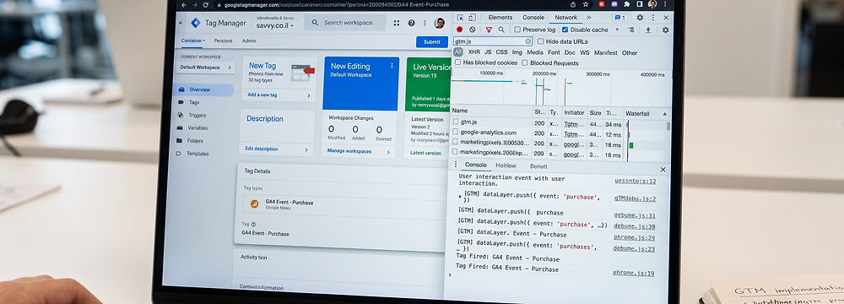Open the Manage workspaces link
Screen dimensions: 844x304
pos(349,151)
